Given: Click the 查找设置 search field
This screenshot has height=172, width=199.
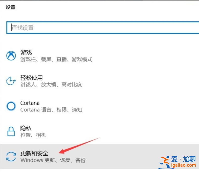Looking at the screenshot, I should 103,28.
